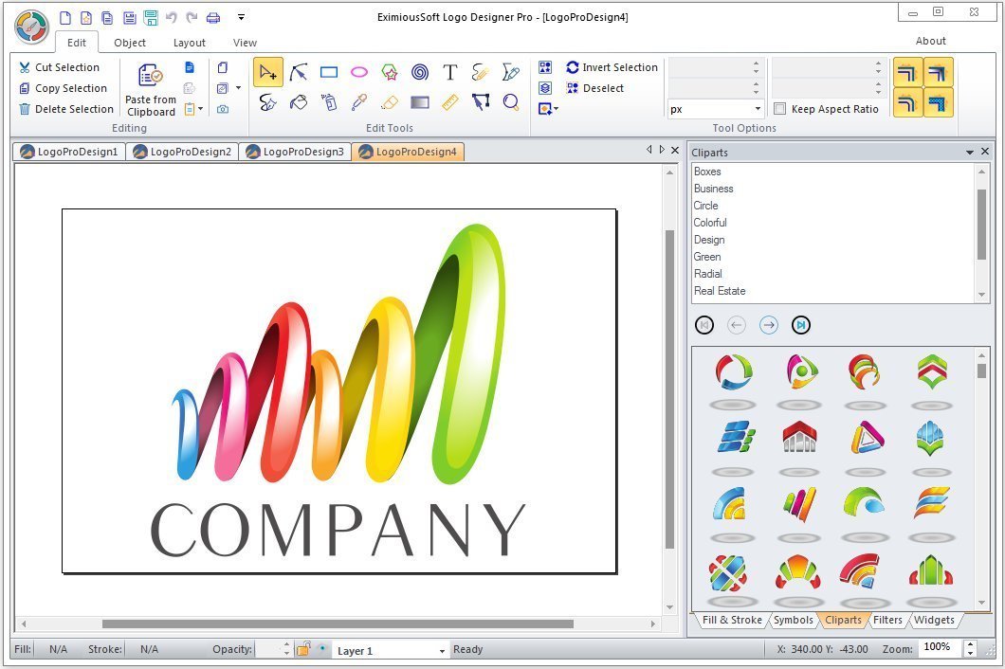Image resolution: width=1005 pixels, height=669 pixels.
Task: Switch to LogoProDesign1 document tab
Action: (69, 152)
